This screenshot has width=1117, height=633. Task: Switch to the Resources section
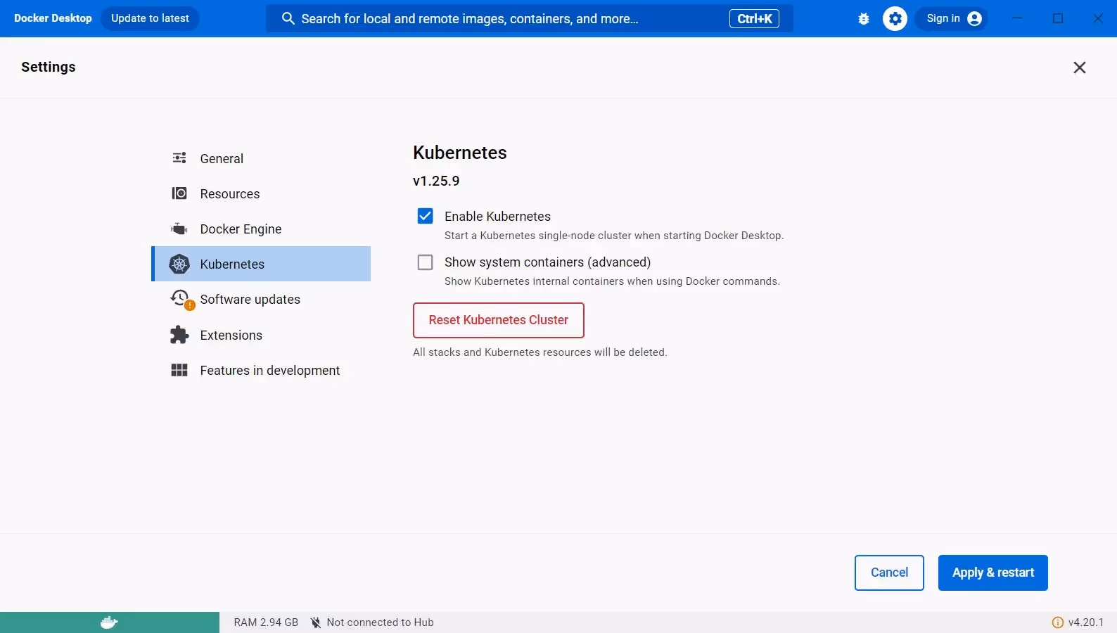point(261,193)
